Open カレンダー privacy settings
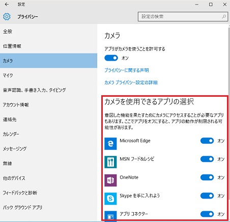This screenshot has height=222, width=230. [x=48, y=134]
